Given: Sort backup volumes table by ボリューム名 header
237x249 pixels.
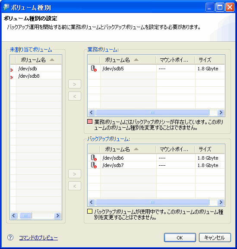Looking at the screenshot, I should coord(128,149).
